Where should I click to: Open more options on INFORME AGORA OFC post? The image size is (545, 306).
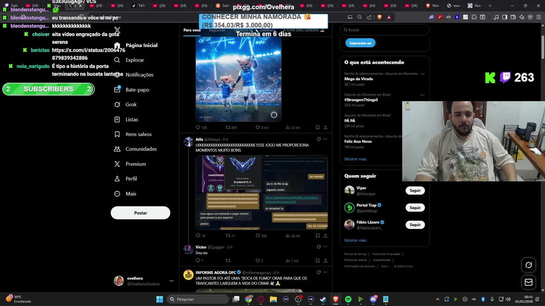click(x=325, y=272)
